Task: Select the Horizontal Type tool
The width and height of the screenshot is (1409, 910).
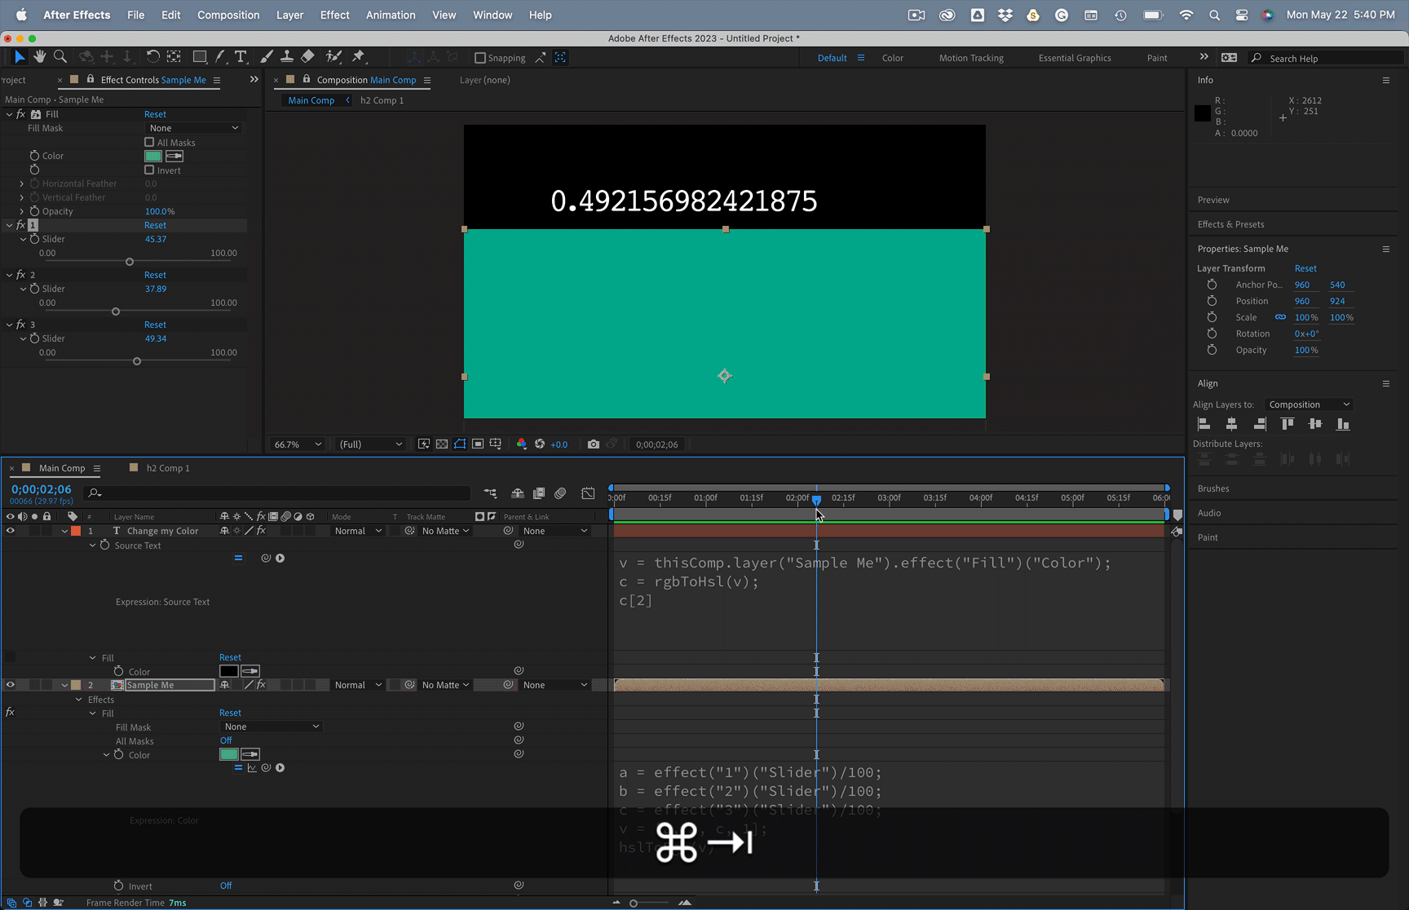Action: [241, 57]
